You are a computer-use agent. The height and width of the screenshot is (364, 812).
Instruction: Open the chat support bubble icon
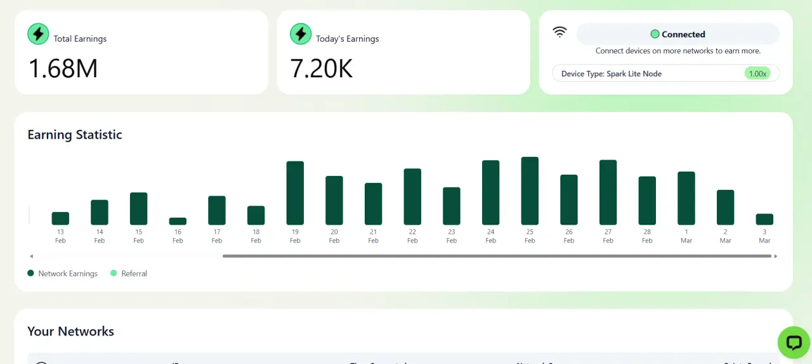pyautogui.click(x=794, y=342)
